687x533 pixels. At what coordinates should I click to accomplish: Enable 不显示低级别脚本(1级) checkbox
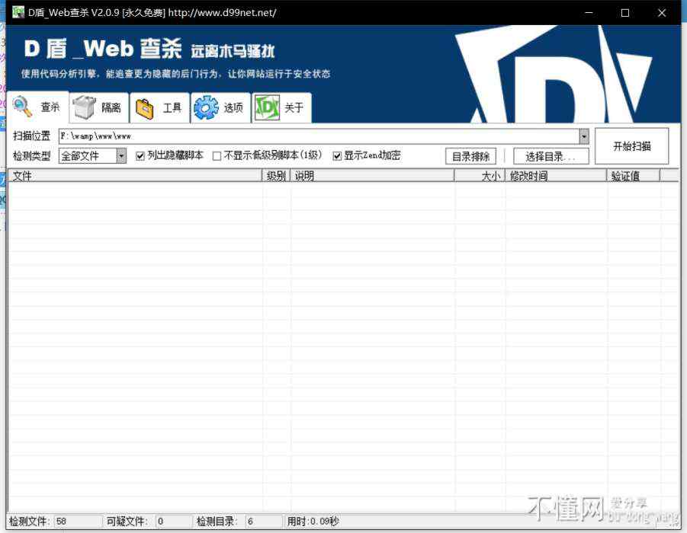coord(217,156)
